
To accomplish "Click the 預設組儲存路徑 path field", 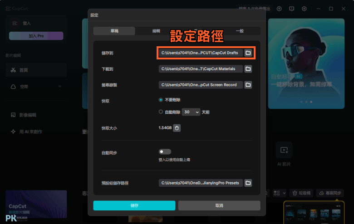I will pyautogui.click(x=201, y=183).
